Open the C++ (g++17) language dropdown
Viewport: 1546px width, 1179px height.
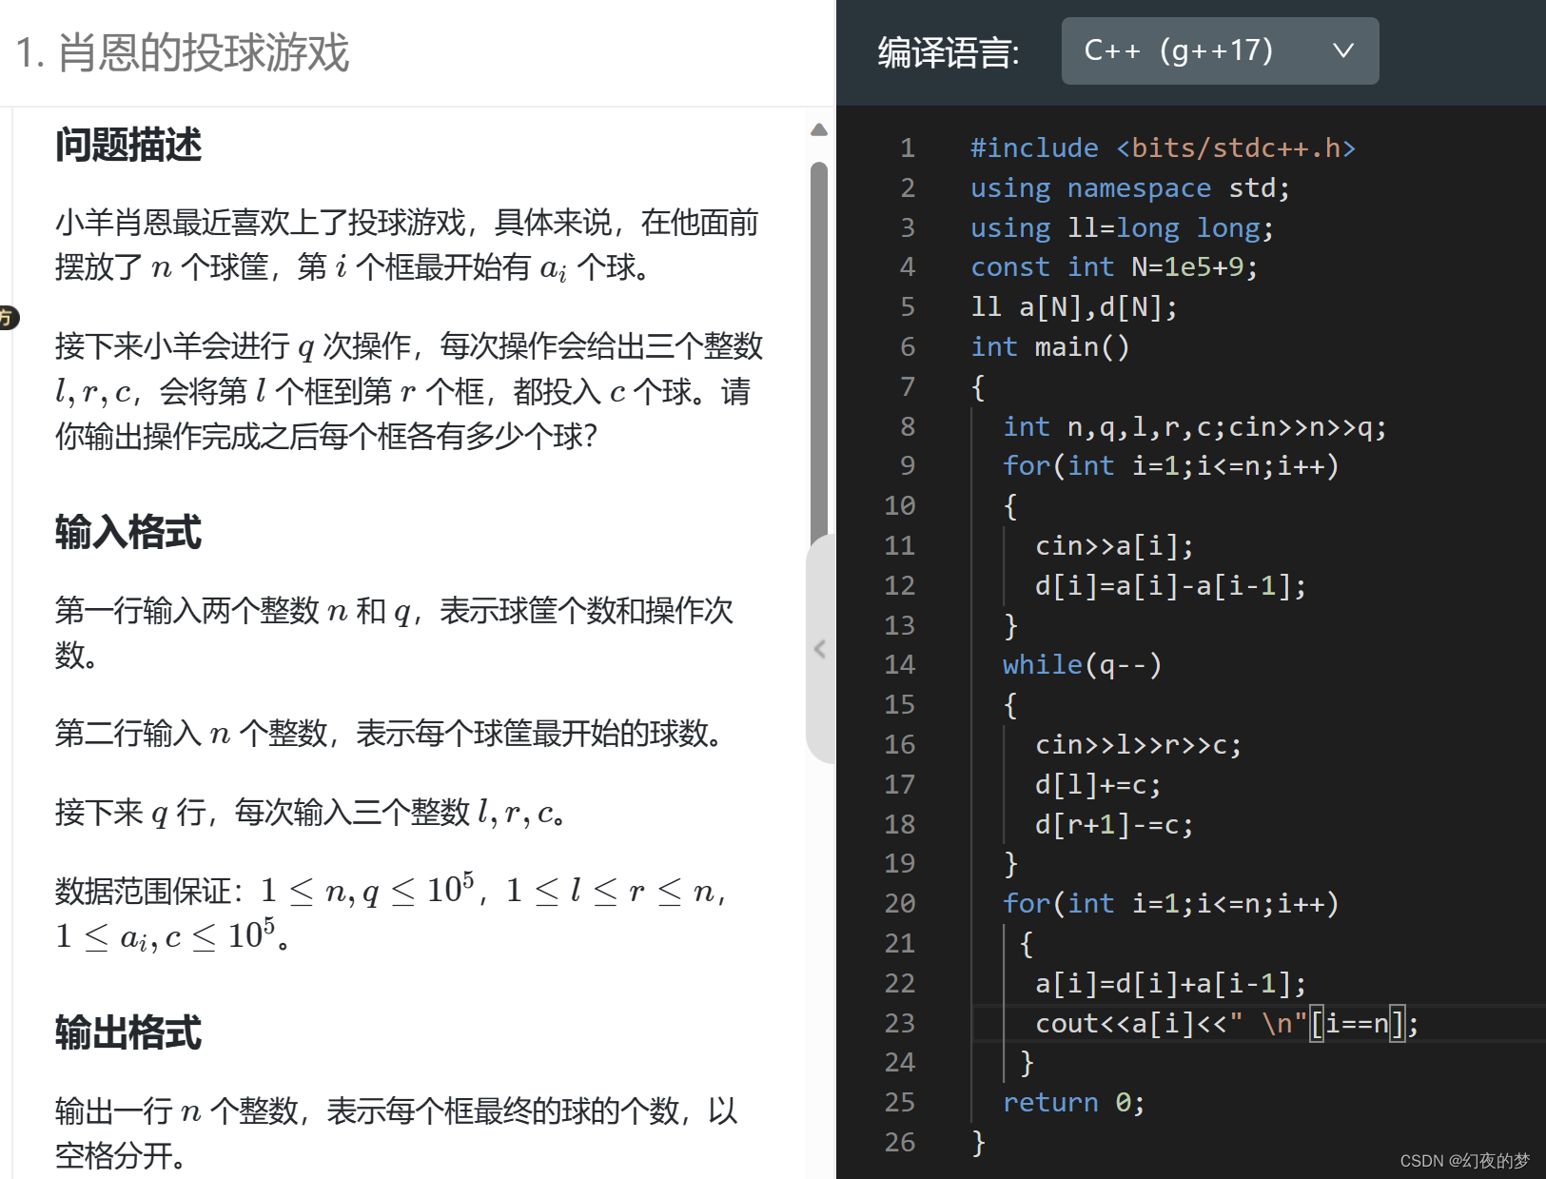click(1220, 50)
